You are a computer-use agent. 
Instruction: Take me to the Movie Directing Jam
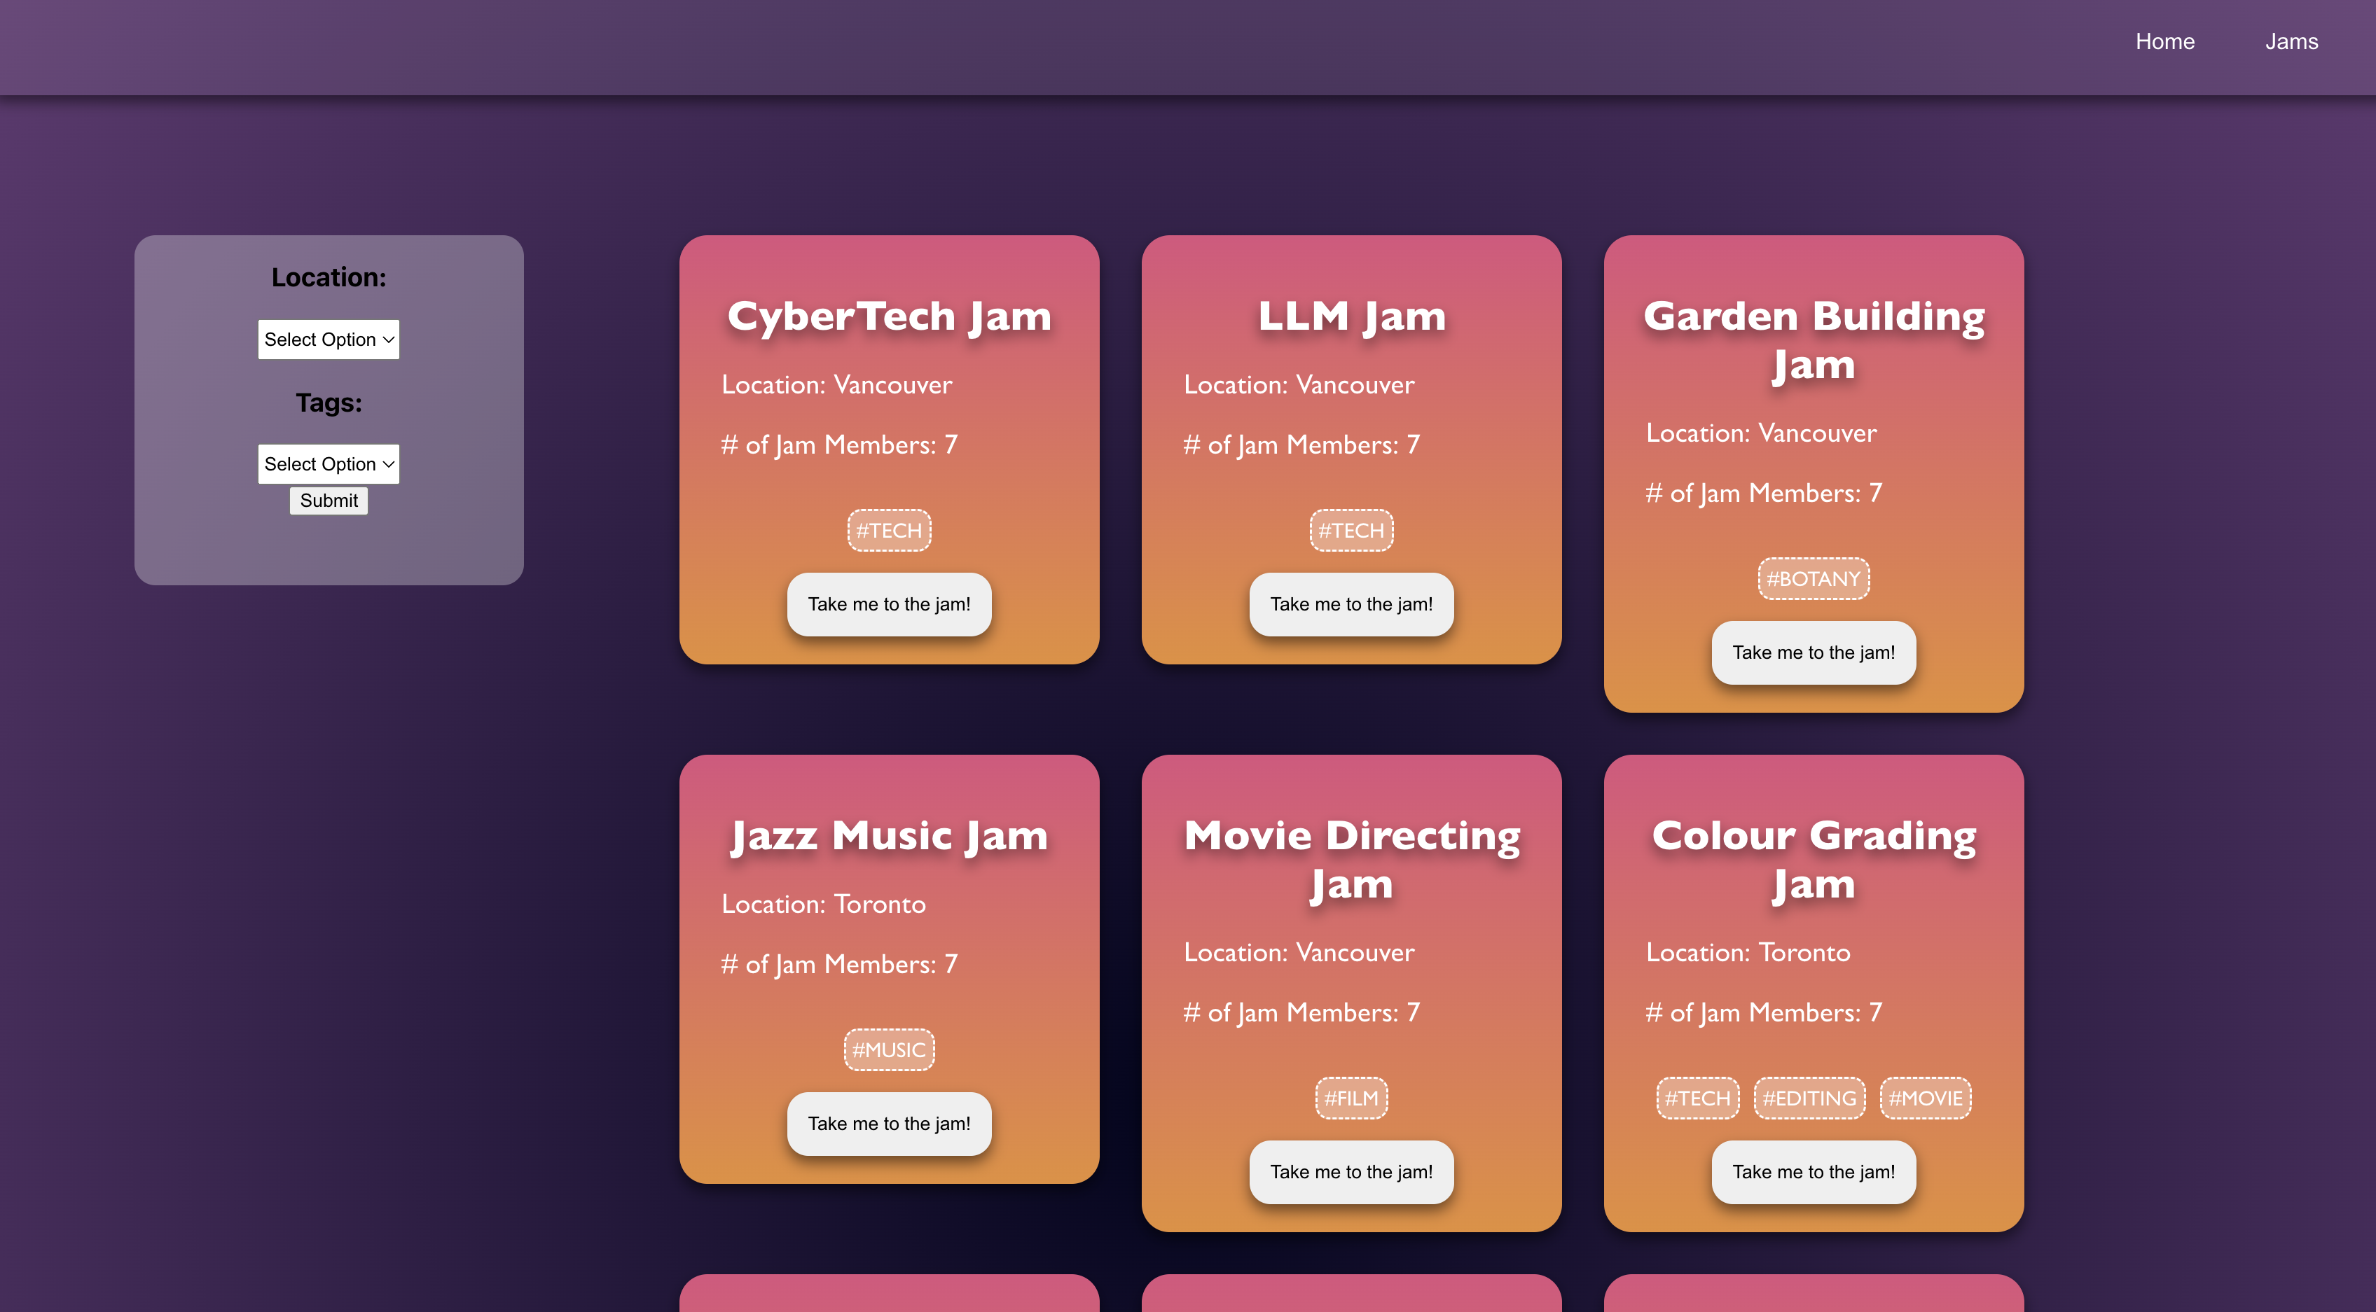click(1351, 1172)
